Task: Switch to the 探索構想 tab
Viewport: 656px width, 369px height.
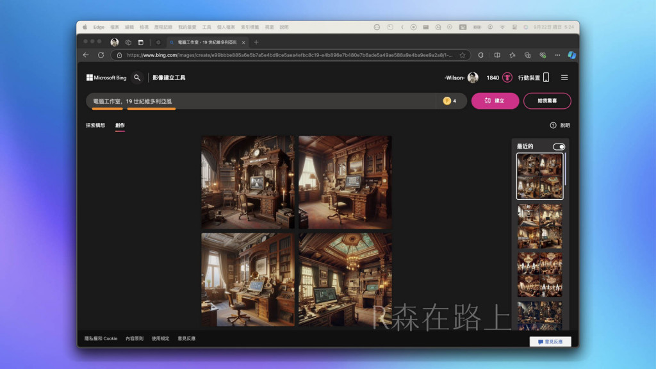Action: (95, 125)
